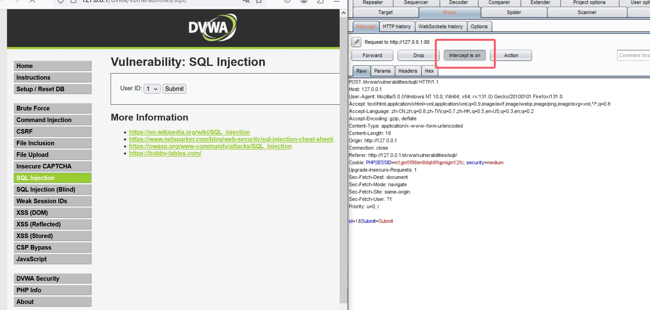Open the User ID dropdown

point(152,89)
